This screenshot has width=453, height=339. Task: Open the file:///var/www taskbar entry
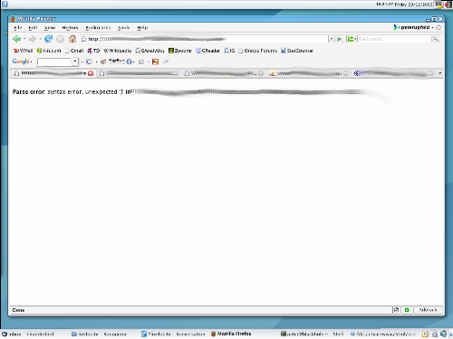coord(383,334)
